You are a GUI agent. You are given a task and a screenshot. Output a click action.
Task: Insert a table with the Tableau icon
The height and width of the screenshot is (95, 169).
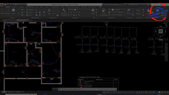58,15
